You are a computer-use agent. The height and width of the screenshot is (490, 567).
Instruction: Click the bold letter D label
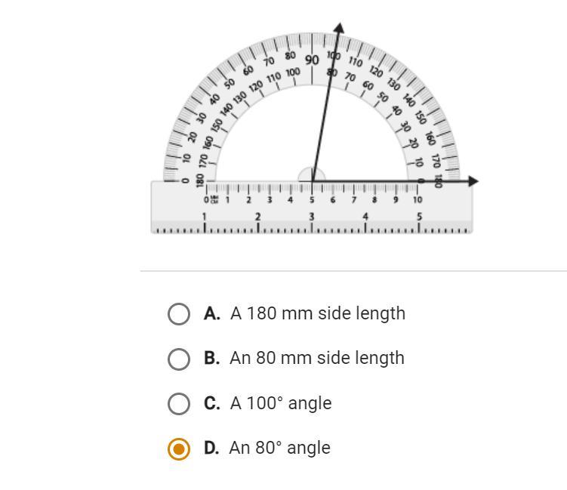[211, 448]
